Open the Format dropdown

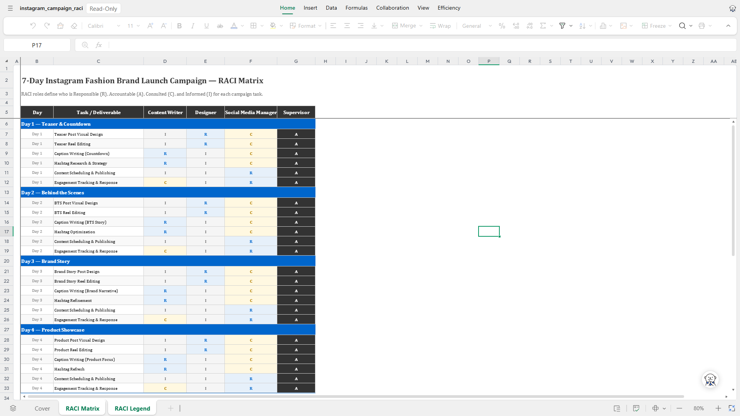click(x=306, y=26)
